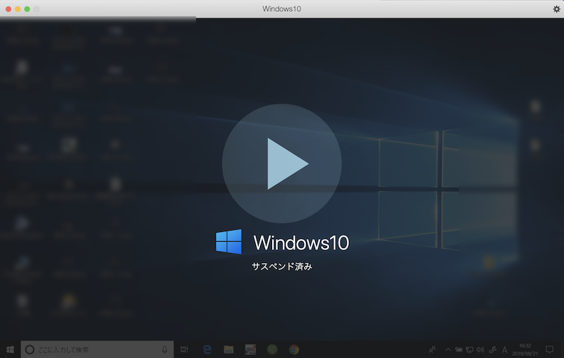564x358 pixels.
Task: Open the People icon in the taskbar
Action: [x=432, y=349]
